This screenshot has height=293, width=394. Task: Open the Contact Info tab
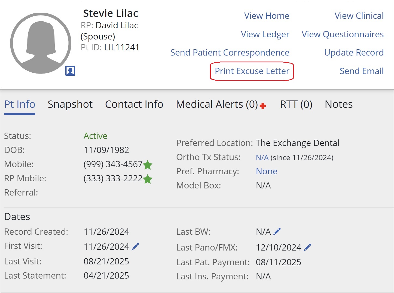coord(134,104)
